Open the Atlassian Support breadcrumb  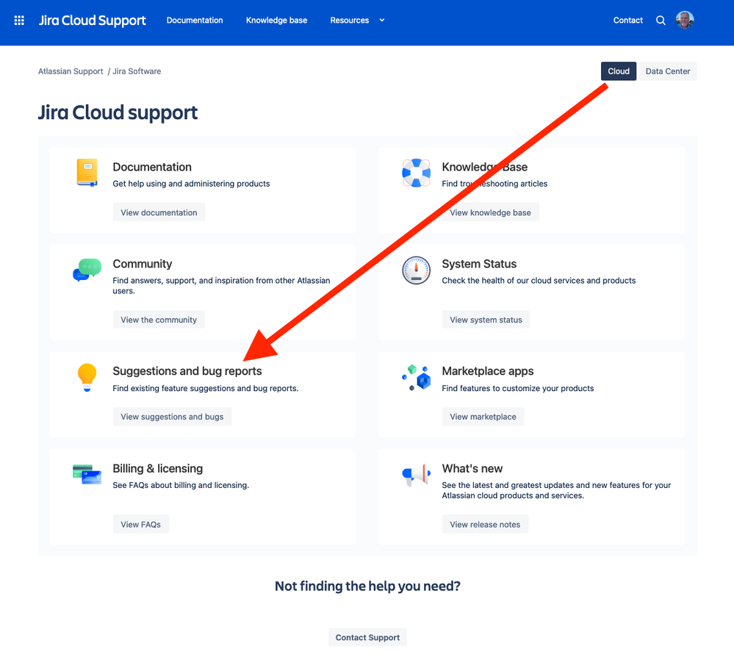[71, 71]
